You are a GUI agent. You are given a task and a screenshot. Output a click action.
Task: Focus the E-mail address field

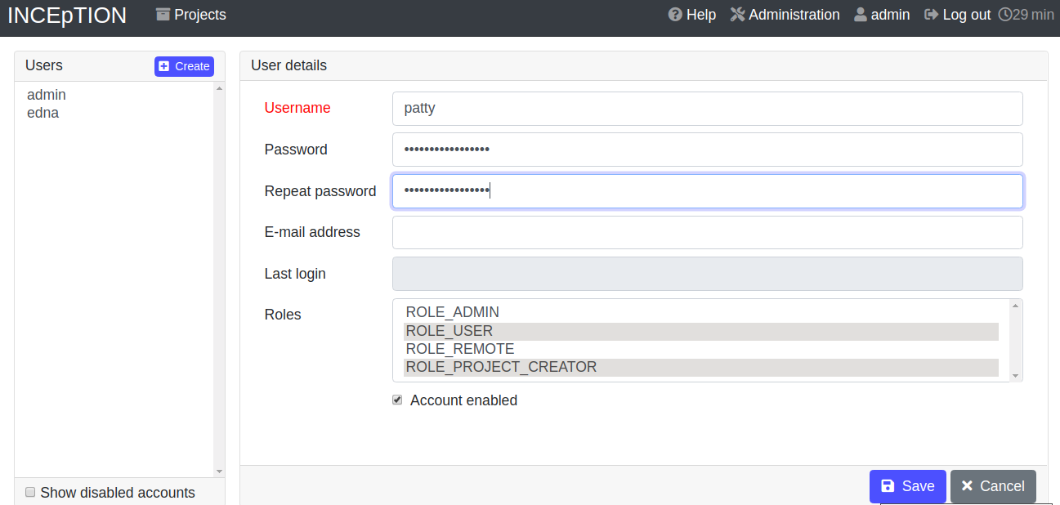tap(707, 232)
